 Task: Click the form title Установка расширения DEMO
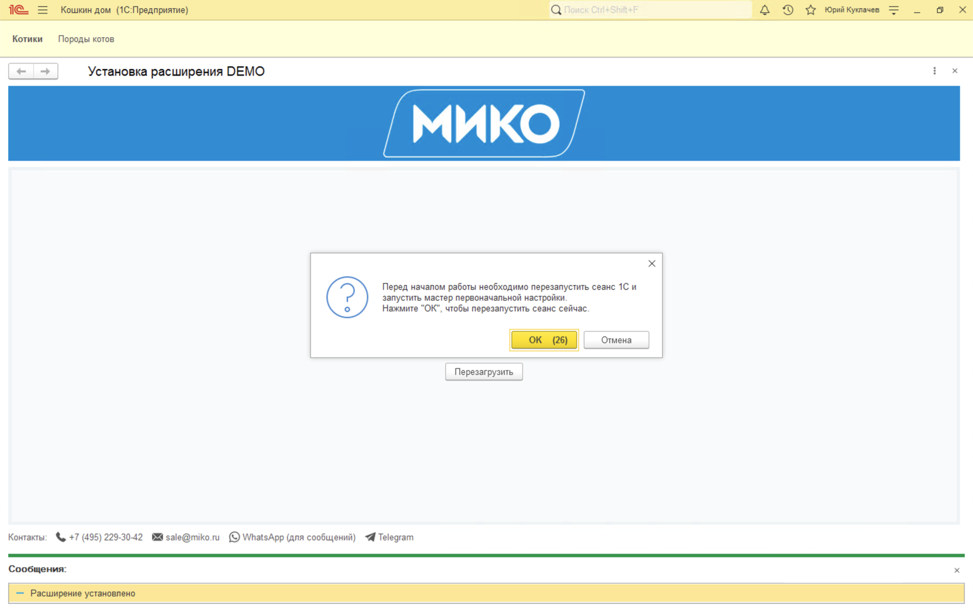[x=176, y=72]
